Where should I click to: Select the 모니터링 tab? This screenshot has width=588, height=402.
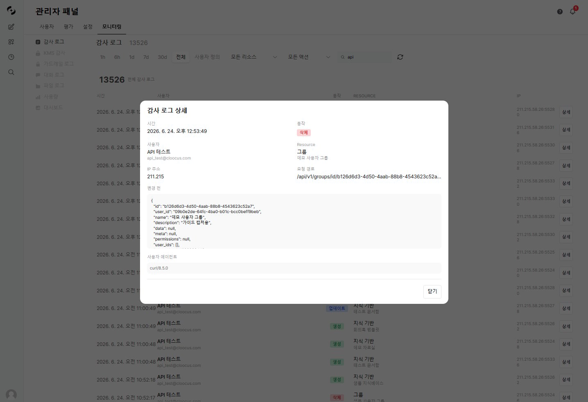[112, 27]
